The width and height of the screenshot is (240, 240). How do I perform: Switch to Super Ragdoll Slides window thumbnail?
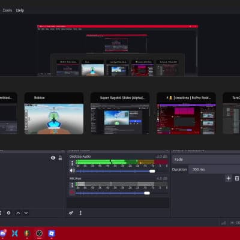(x=120, y=113)
